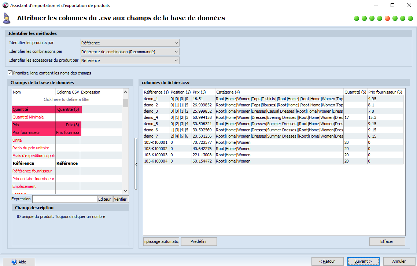The height and width of the screenshot is (266, 417).
Task: Apply the Prédéfini mapping preset
Action: coord(199,241)
